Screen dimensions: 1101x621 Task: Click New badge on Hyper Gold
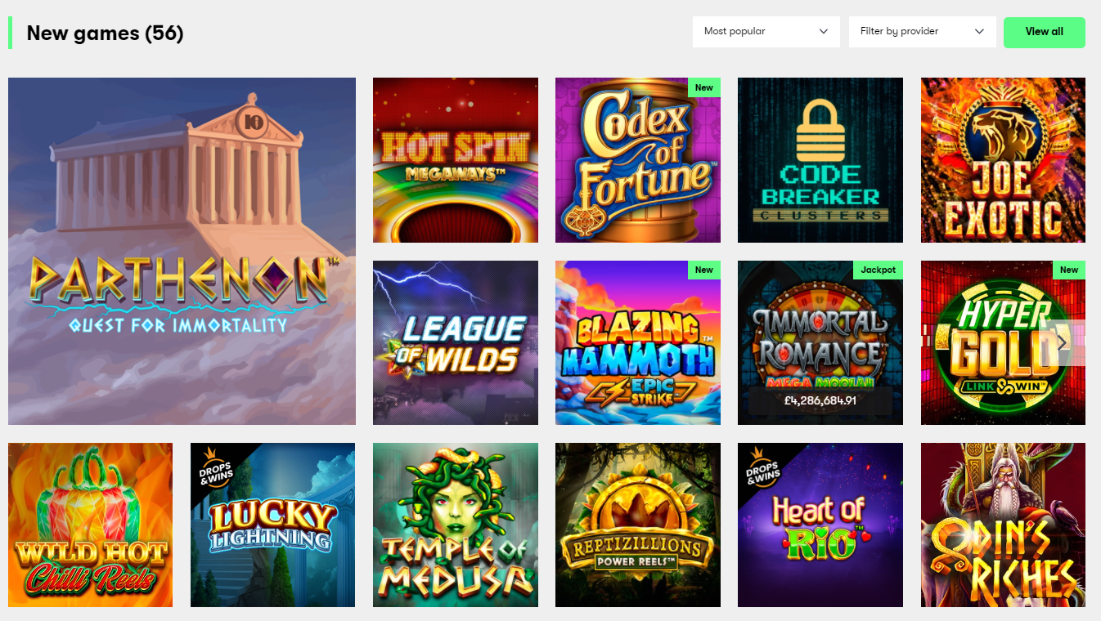1069,270
